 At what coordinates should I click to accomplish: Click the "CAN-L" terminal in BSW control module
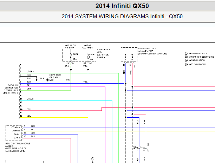pyautogui.click(x=17, y=138)
